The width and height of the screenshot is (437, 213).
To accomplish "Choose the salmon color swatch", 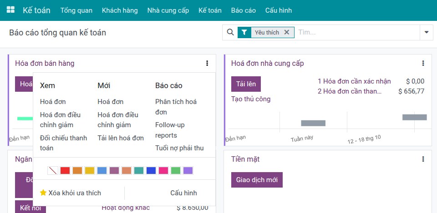I will click(x=127, y=170).
